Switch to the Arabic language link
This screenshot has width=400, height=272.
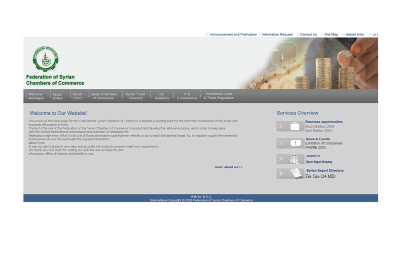pos(374,35)
